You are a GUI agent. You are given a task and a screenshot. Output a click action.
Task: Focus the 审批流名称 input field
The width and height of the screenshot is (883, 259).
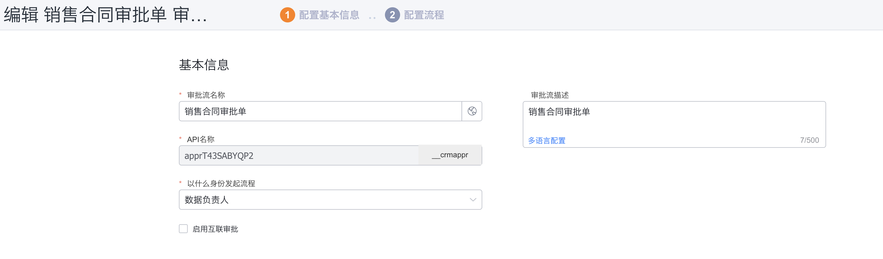click(320, 111)
